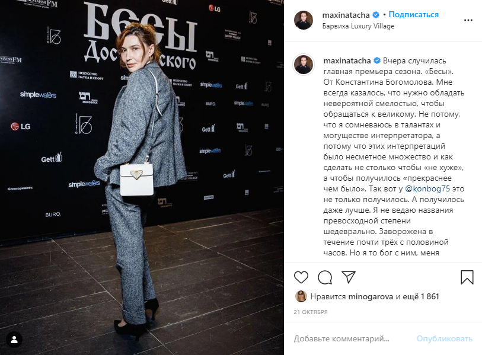Screen dimensions: 482x355
Task: Open Барвиха Luxury Village location
Action: tap(358, 26)
